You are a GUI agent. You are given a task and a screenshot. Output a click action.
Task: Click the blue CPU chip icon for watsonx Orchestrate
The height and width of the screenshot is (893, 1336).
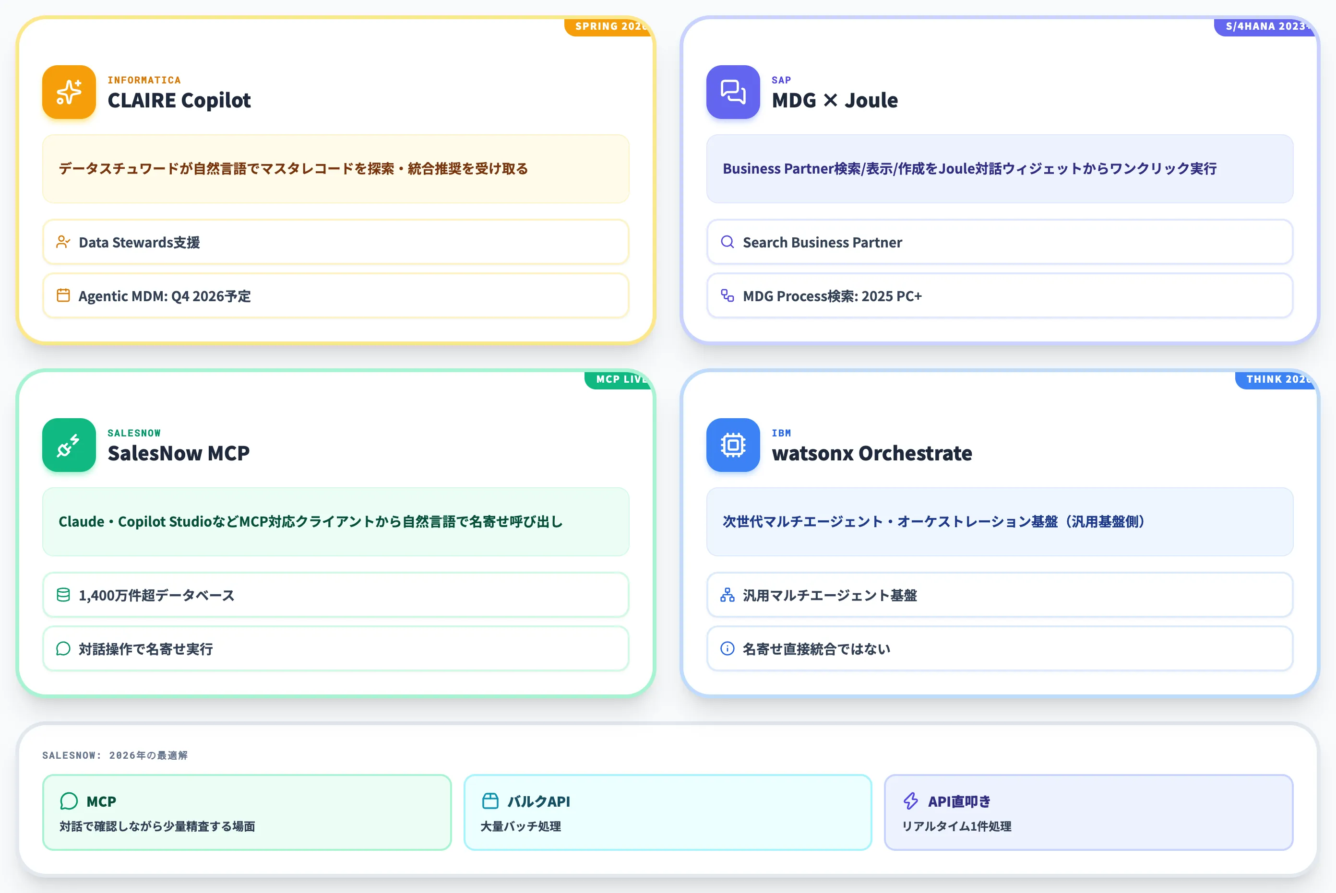click(x=733, y=445)
